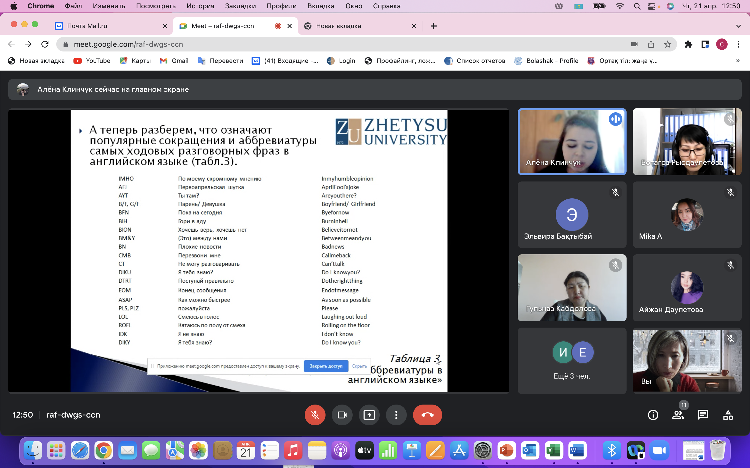Viewport: 750px width, 468px height.
Task: Expand hidden bookmarks overflow arrow
Action: [x=738, y=61]
